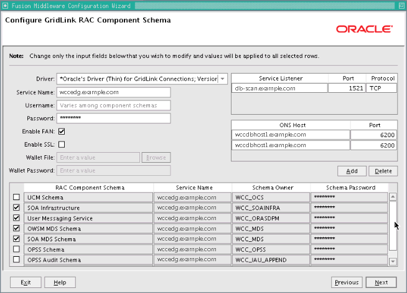Toggle the Enable SSL checkbox
The height and width of the screenshot is (293, 407).
62,145
